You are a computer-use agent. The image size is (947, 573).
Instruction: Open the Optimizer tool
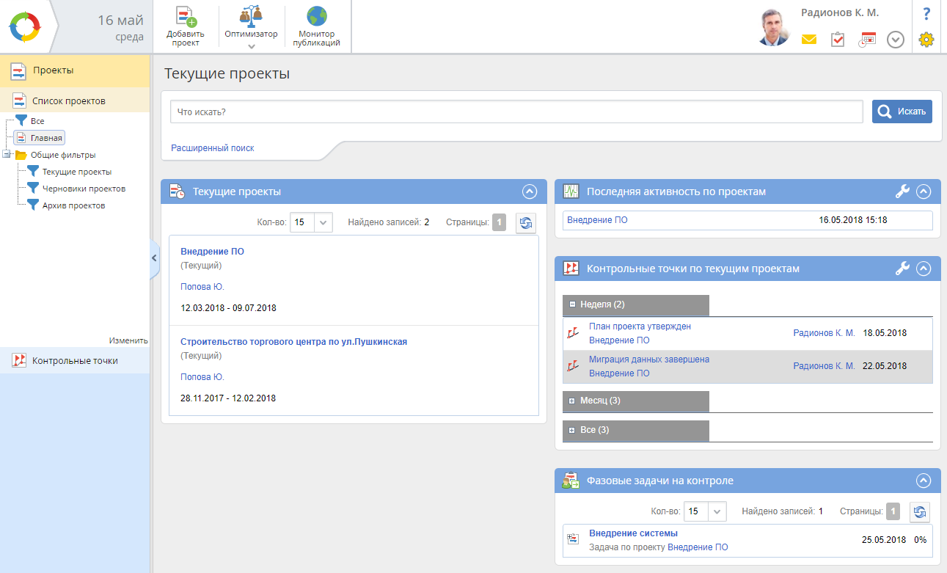click(251, 18)
